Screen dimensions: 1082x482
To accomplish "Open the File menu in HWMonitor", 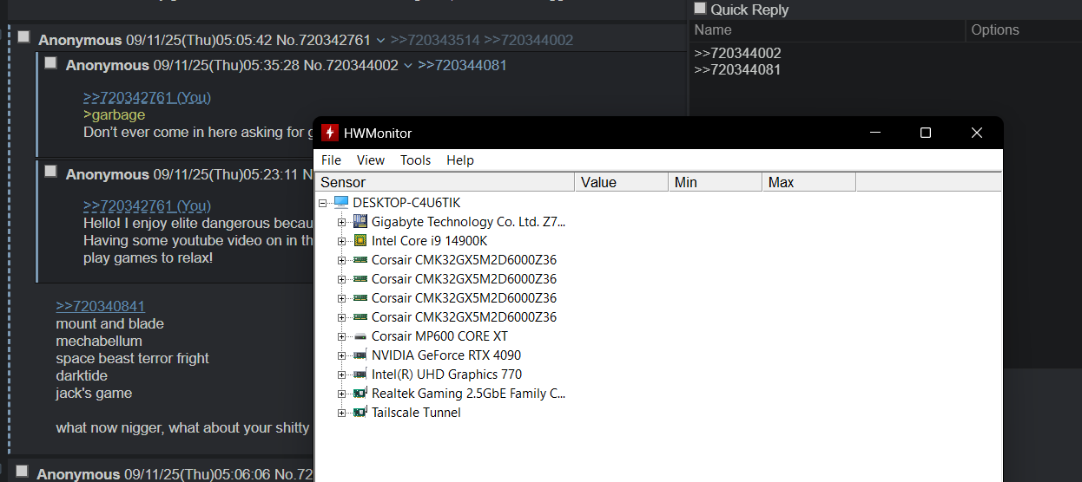I will 331,160.
